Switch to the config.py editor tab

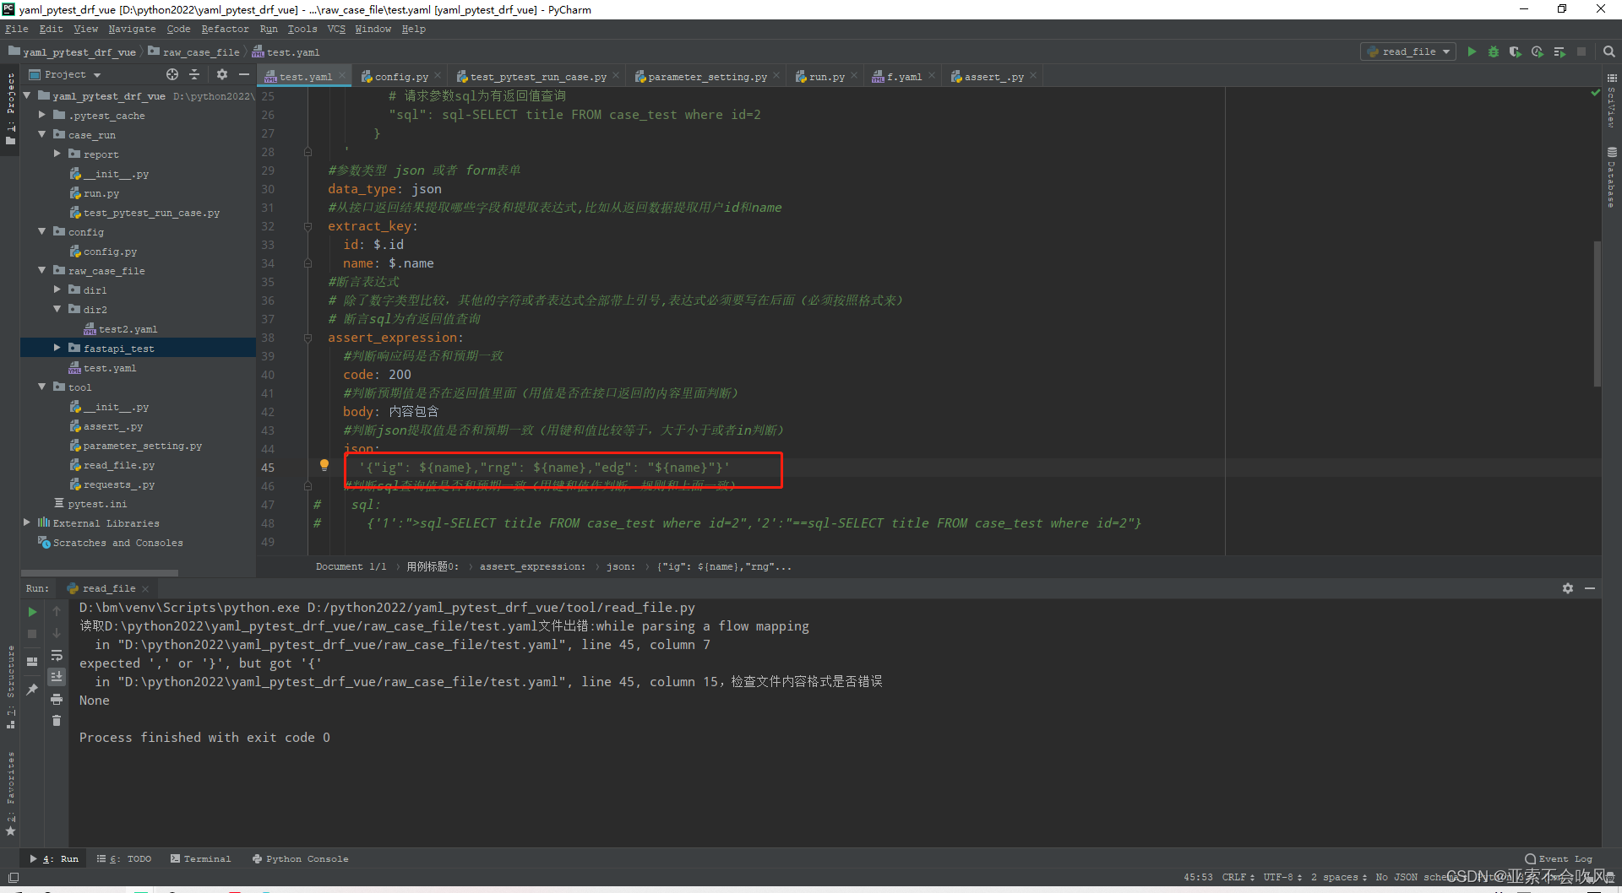click(401, 77)
